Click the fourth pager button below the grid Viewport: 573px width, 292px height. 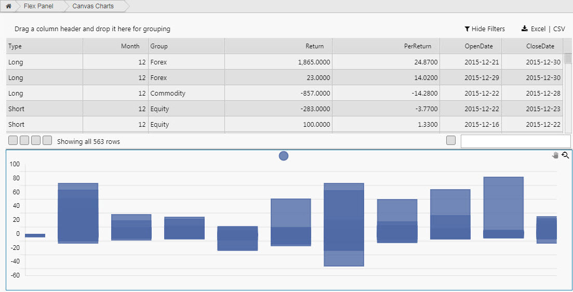[47, 140]
